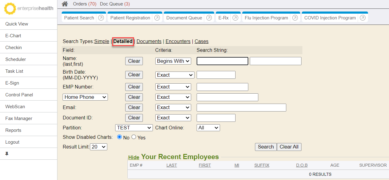
Task: Click Document Queue pop-out arrow icon
Action: coord(209,18)
